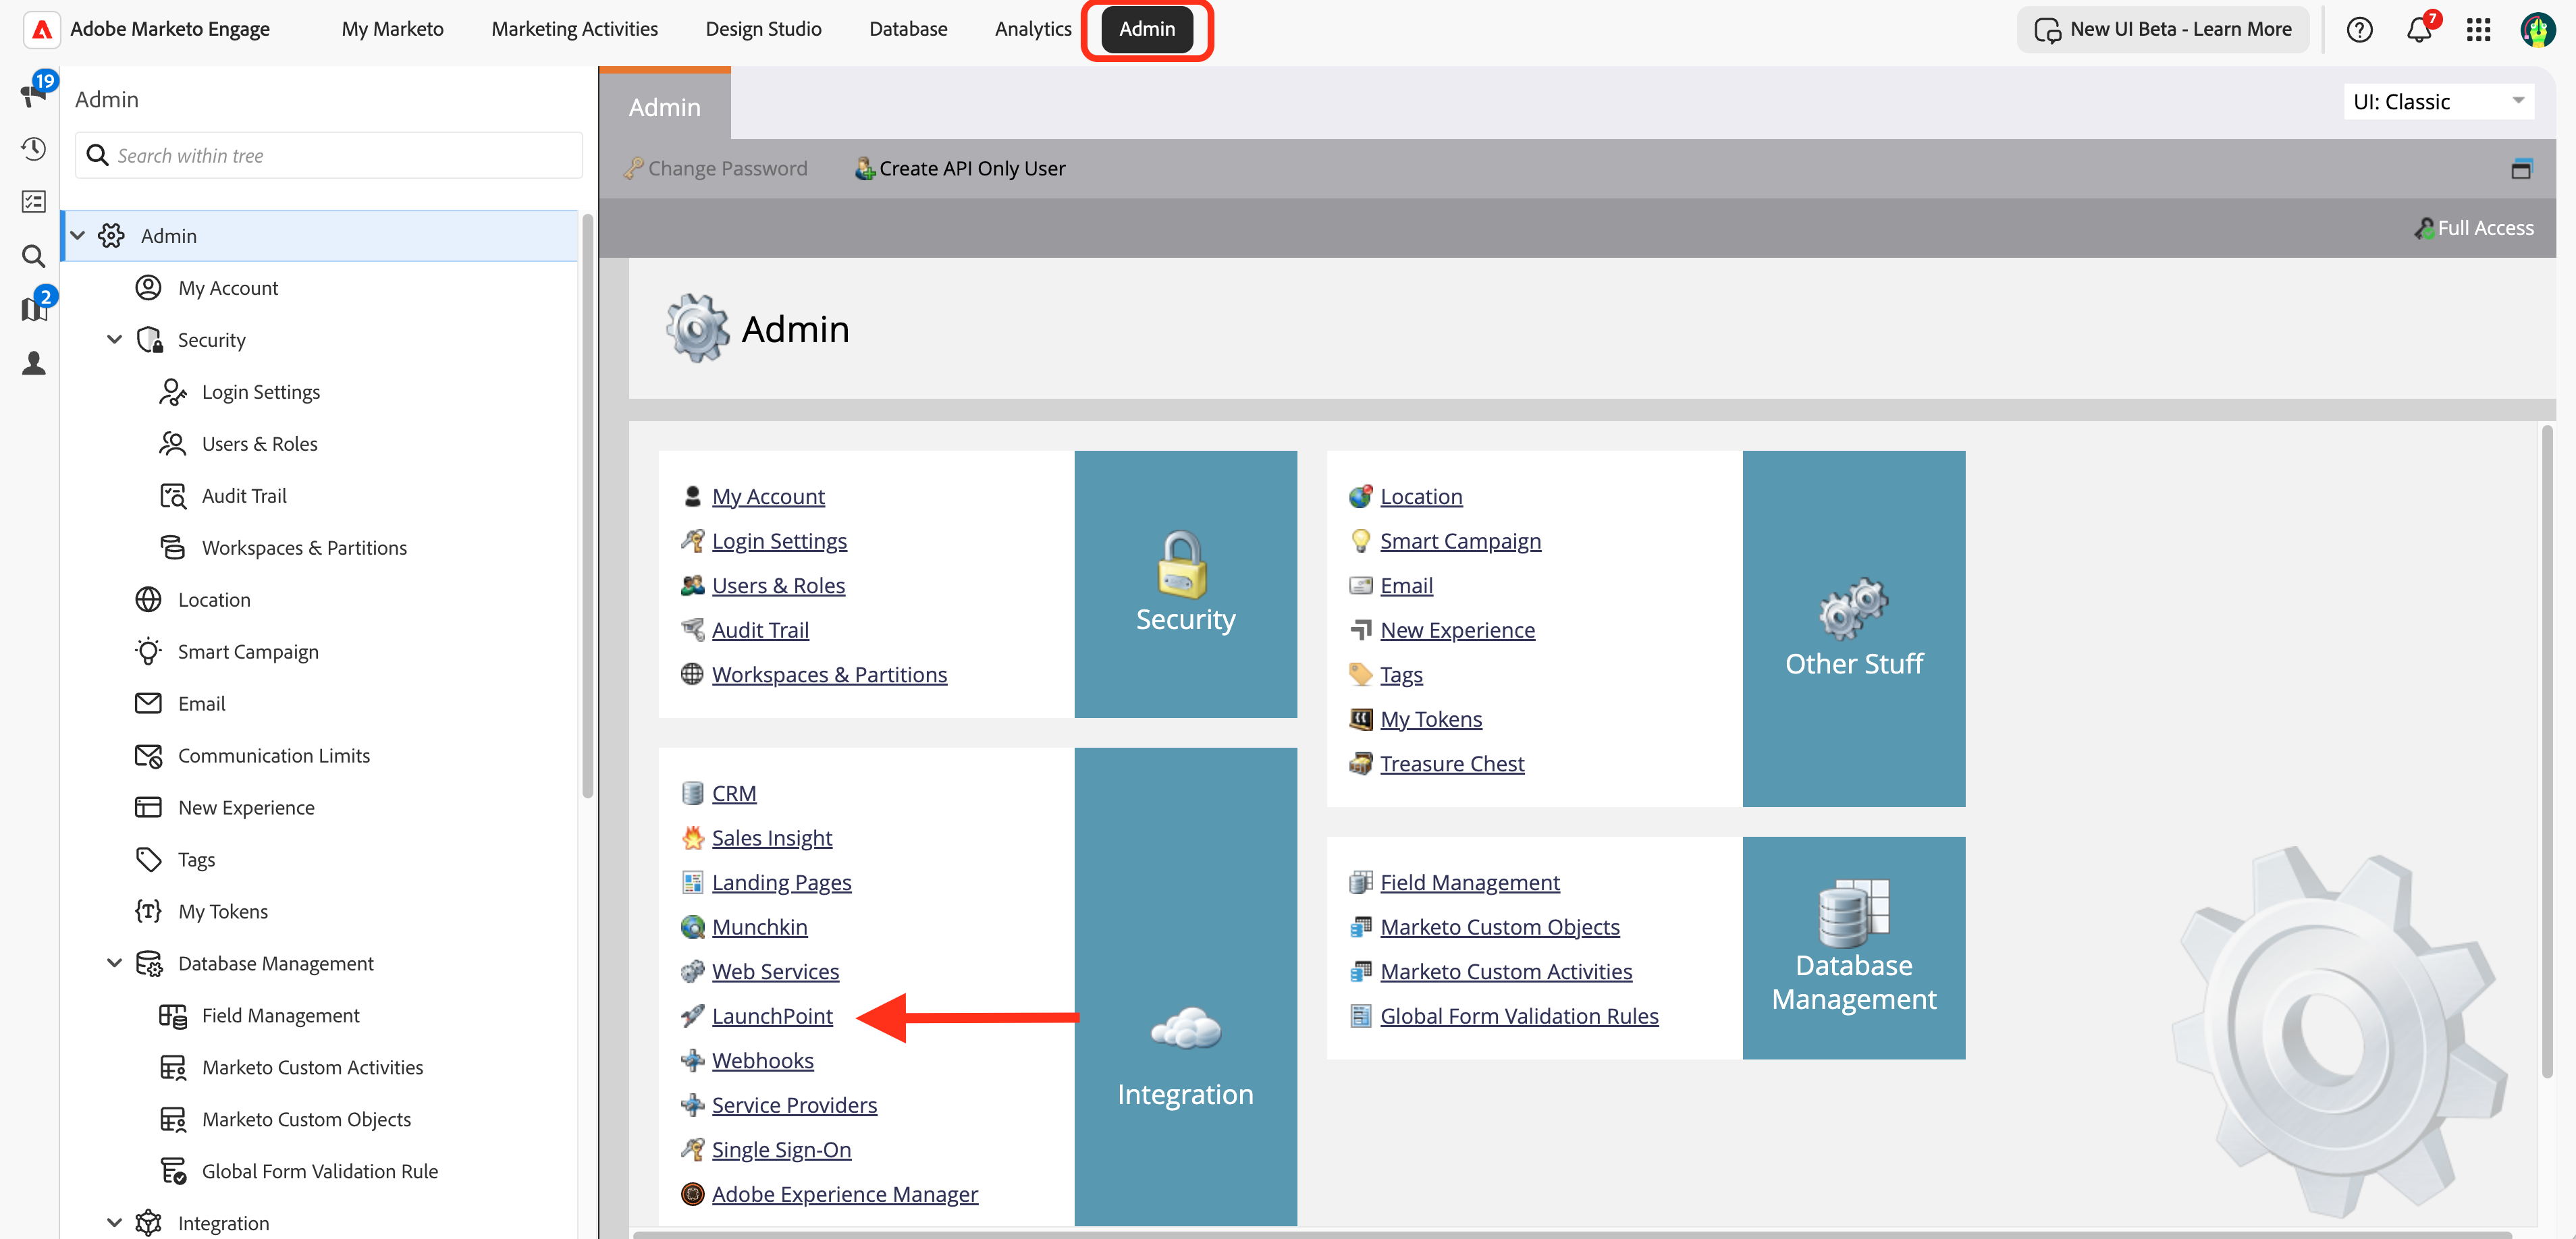The width and height of the screenshot is (2576, 1239).
Task: Open the Help question mark icon
Action: click(2359, 30)
